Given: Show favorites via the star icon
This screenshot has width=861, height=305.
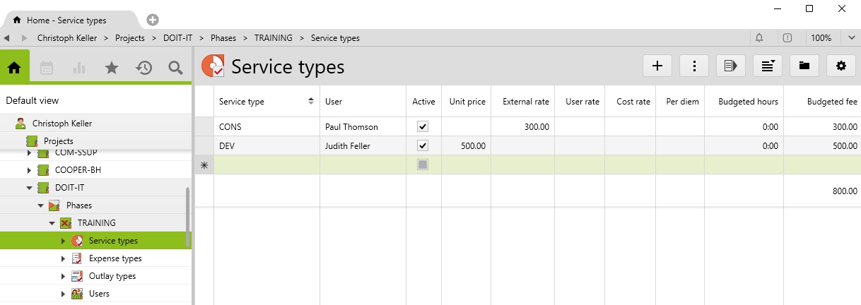Looking at the screenshot, I should click(112, 68).
